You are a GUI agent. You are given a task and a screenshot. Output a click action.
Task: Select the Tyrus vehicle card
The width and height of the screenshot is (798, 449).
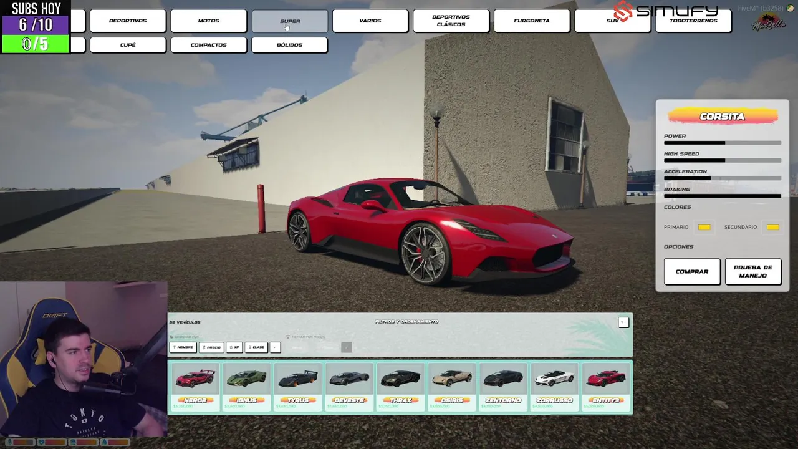tap(297, 387)
